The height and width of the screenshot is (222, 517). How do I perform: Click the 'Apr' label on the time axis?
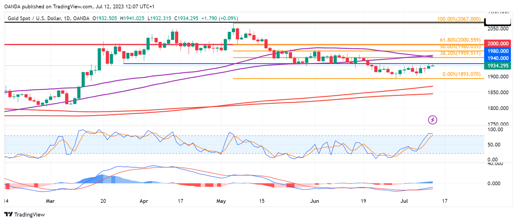[x=144, y=201]
